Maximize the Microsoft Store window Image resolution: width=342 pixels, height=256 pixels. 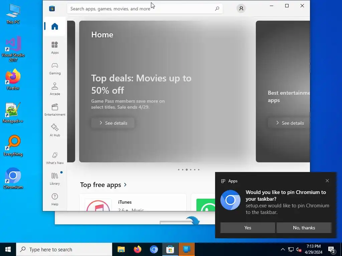(287, 6)
